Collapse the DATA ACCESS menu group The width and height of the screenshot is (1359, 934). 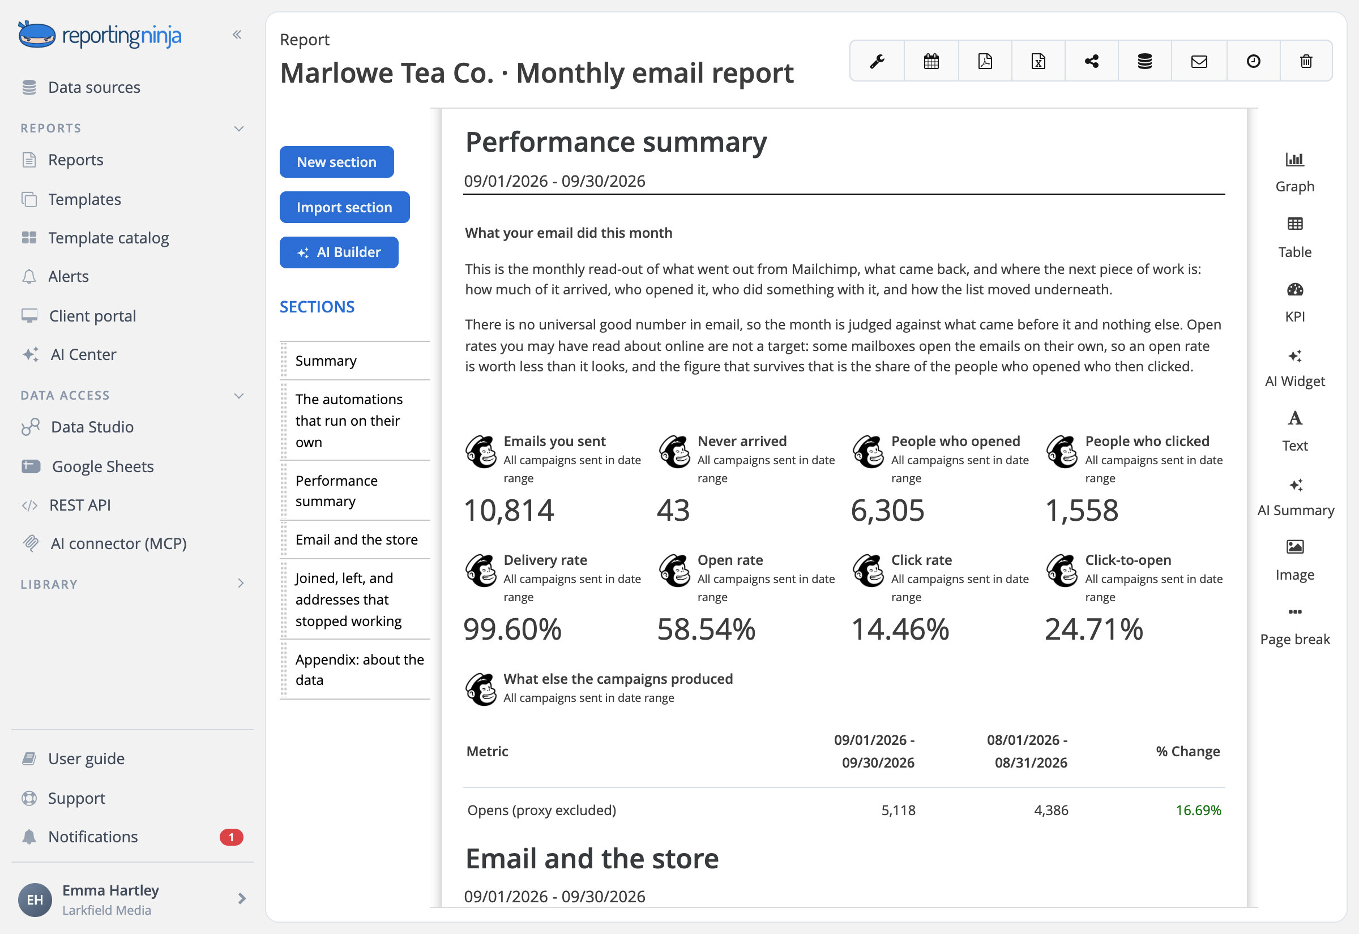[x=239, y=396]
